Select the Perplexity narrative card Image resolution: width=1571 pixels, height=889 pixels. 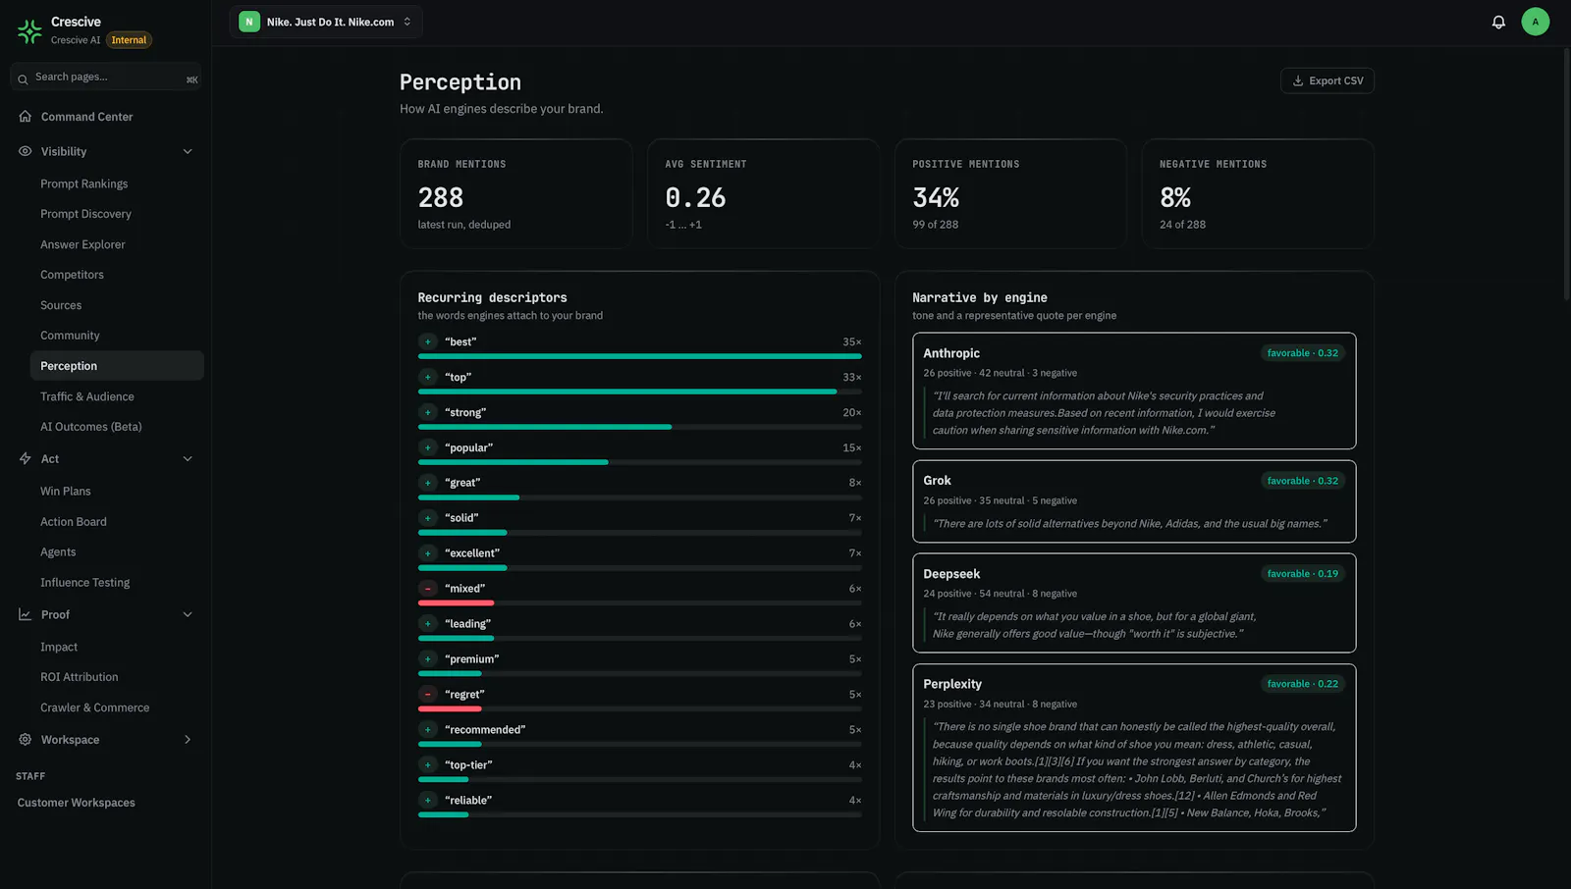pos(1134,748)
